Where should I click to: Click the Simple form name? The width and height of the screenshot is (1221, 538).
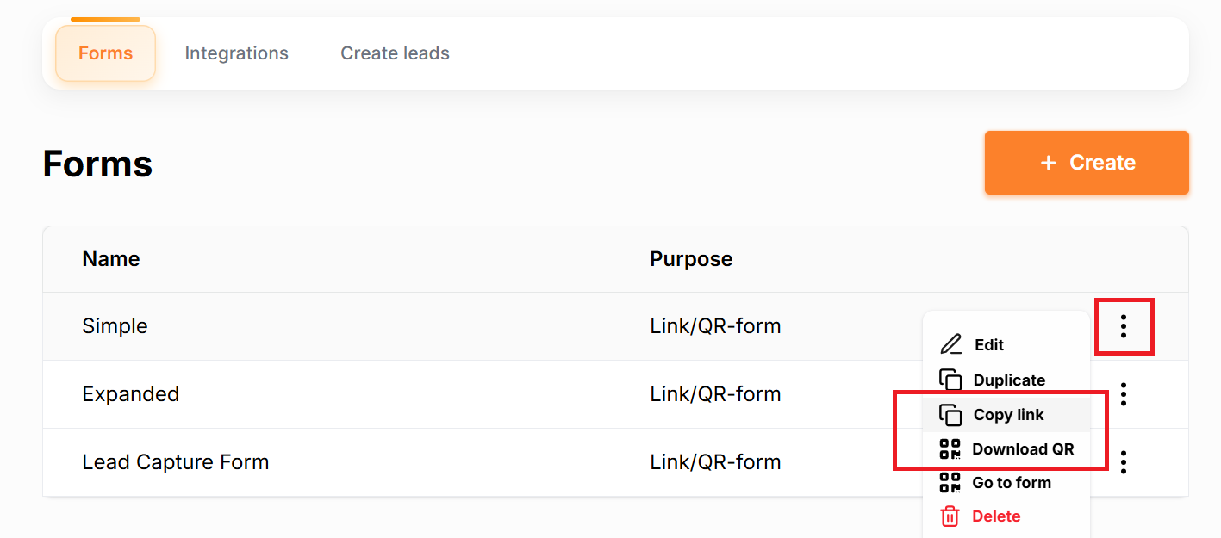pos(115,326)
